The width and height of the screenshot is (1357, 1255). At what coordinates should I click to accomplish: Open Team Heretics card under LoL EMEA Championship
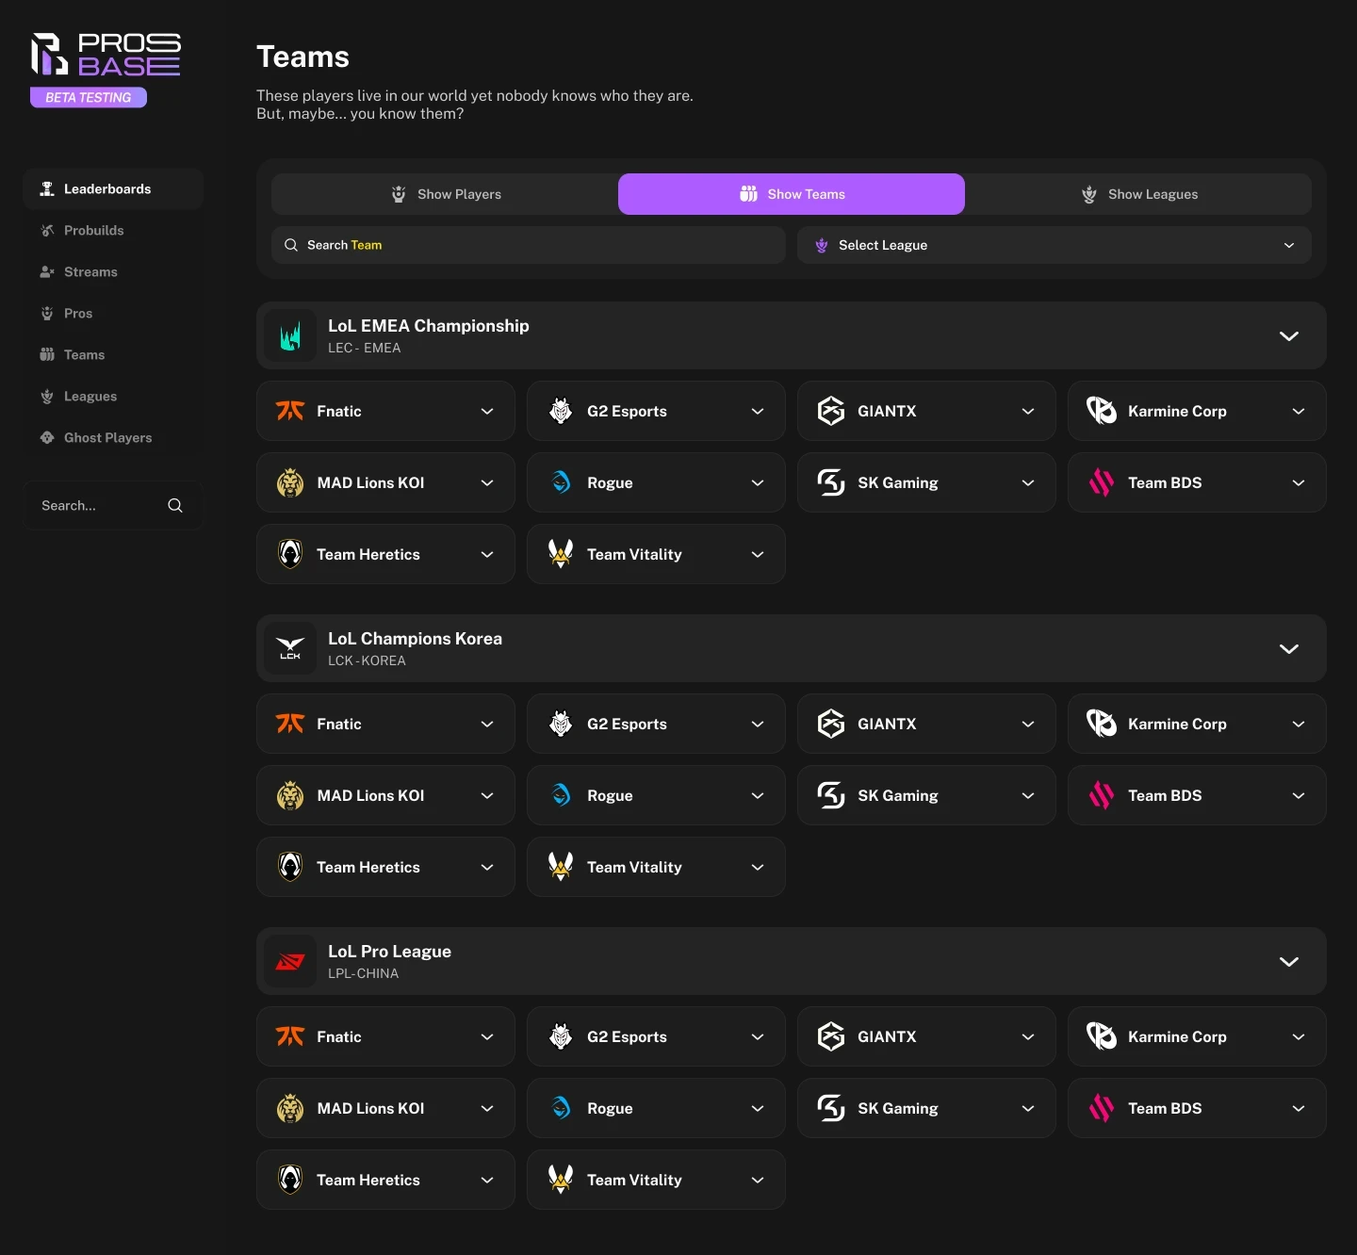click(x=385, y=554)
